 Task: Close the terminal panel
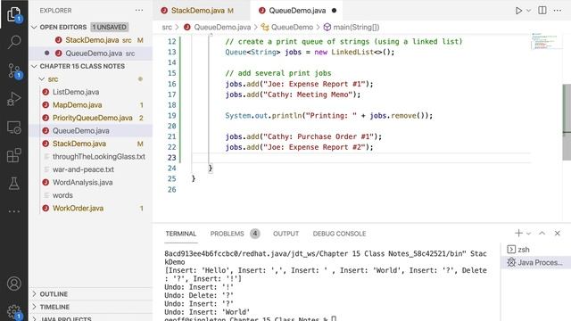tap(557, 234)
